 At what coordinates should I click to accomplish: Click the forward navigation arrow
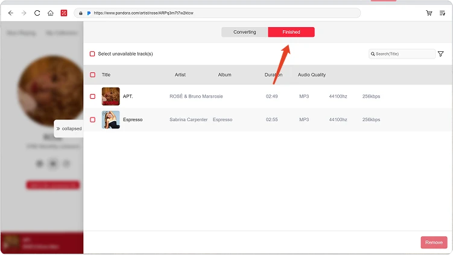point(24,13)
